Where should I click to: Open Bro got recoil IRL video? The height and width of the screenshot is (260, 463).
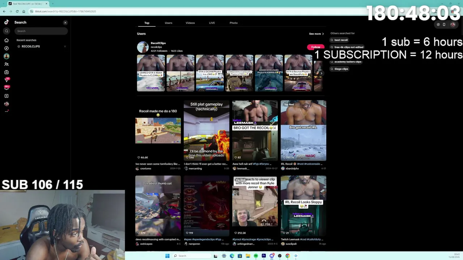303,130
